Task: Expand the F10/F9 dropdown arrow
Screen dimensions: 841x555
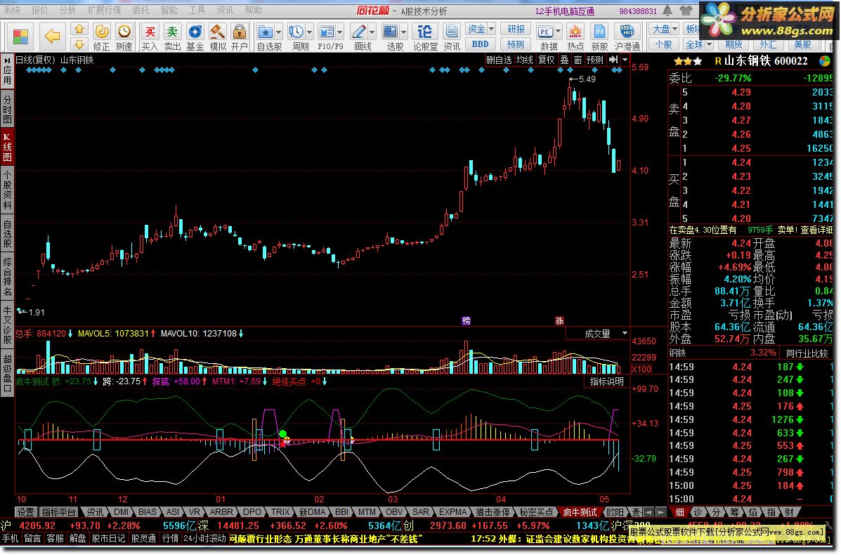Action: pos(339,32)
